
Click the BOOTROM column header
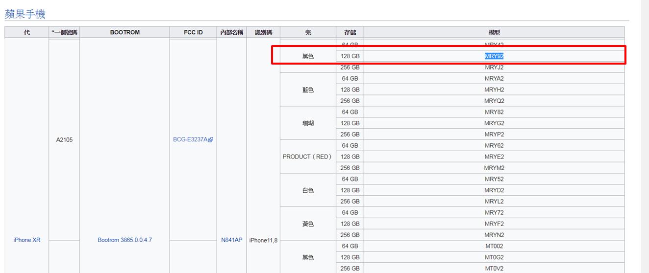point(125,32)
